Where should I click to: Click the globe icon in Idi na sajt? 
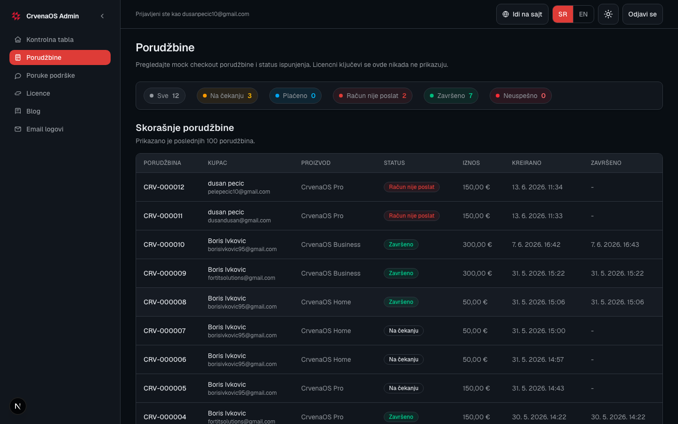coord(506,14)
